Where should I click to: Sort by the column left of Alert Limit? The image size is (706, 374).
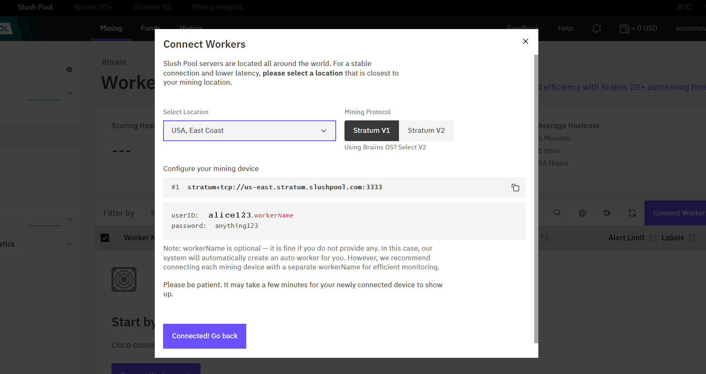pyautogui.click(x=545, y=238)
